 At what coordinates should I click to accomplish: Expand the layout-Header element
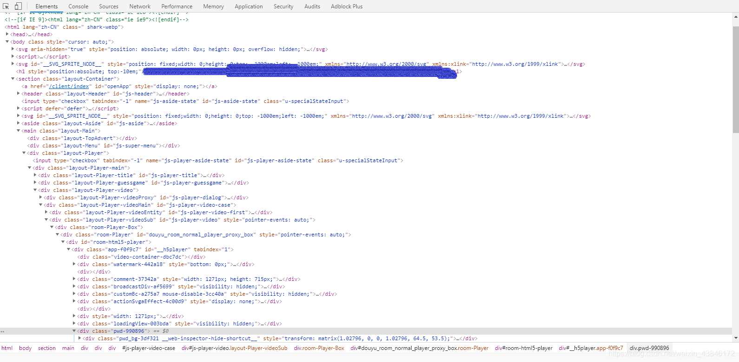(18, 94)
